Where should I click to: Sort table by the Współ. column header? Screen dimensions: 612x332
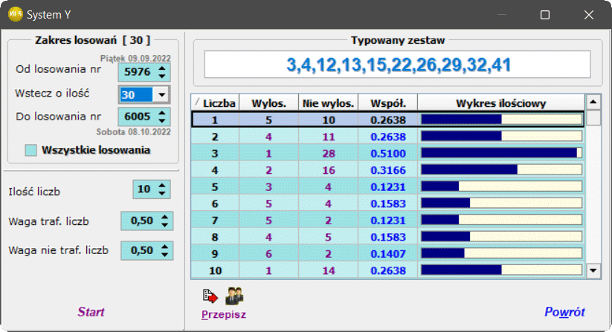click(388, 103)
